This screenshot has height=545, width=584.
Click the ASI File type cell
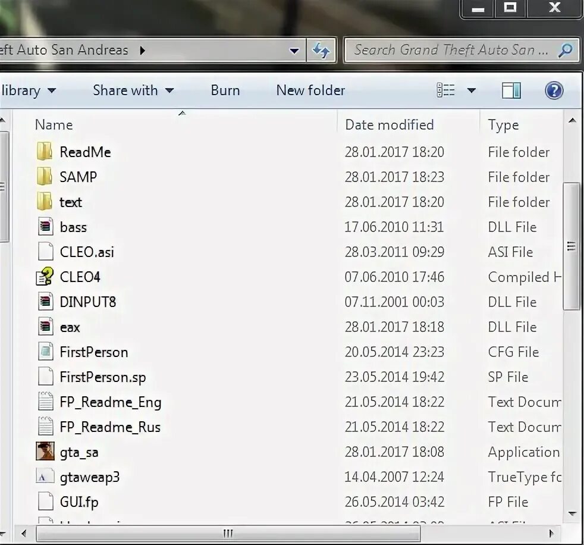click(x=510, y=252)
